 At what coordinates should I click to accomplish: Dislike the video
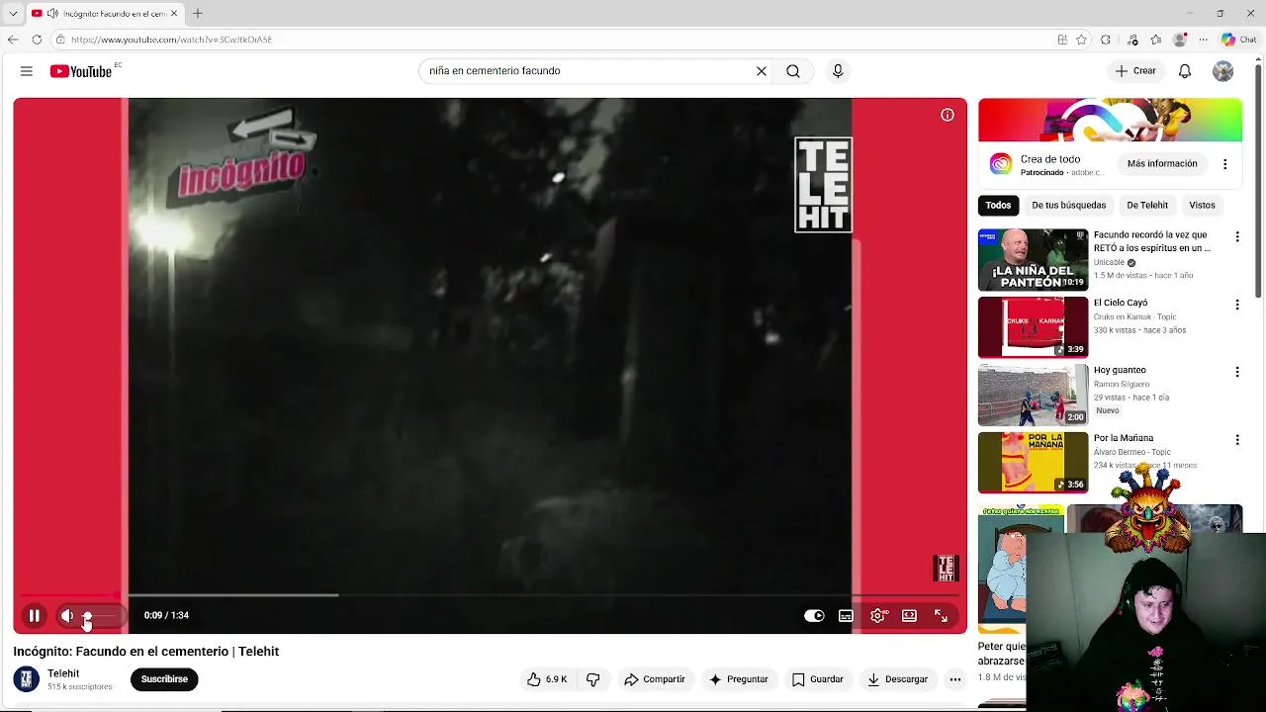coord(593,679)
